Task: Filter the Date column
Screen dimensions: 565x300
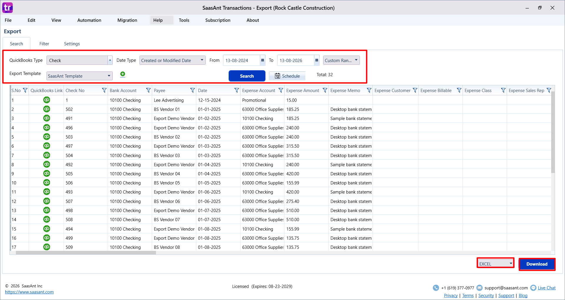Action: (237, 90)
